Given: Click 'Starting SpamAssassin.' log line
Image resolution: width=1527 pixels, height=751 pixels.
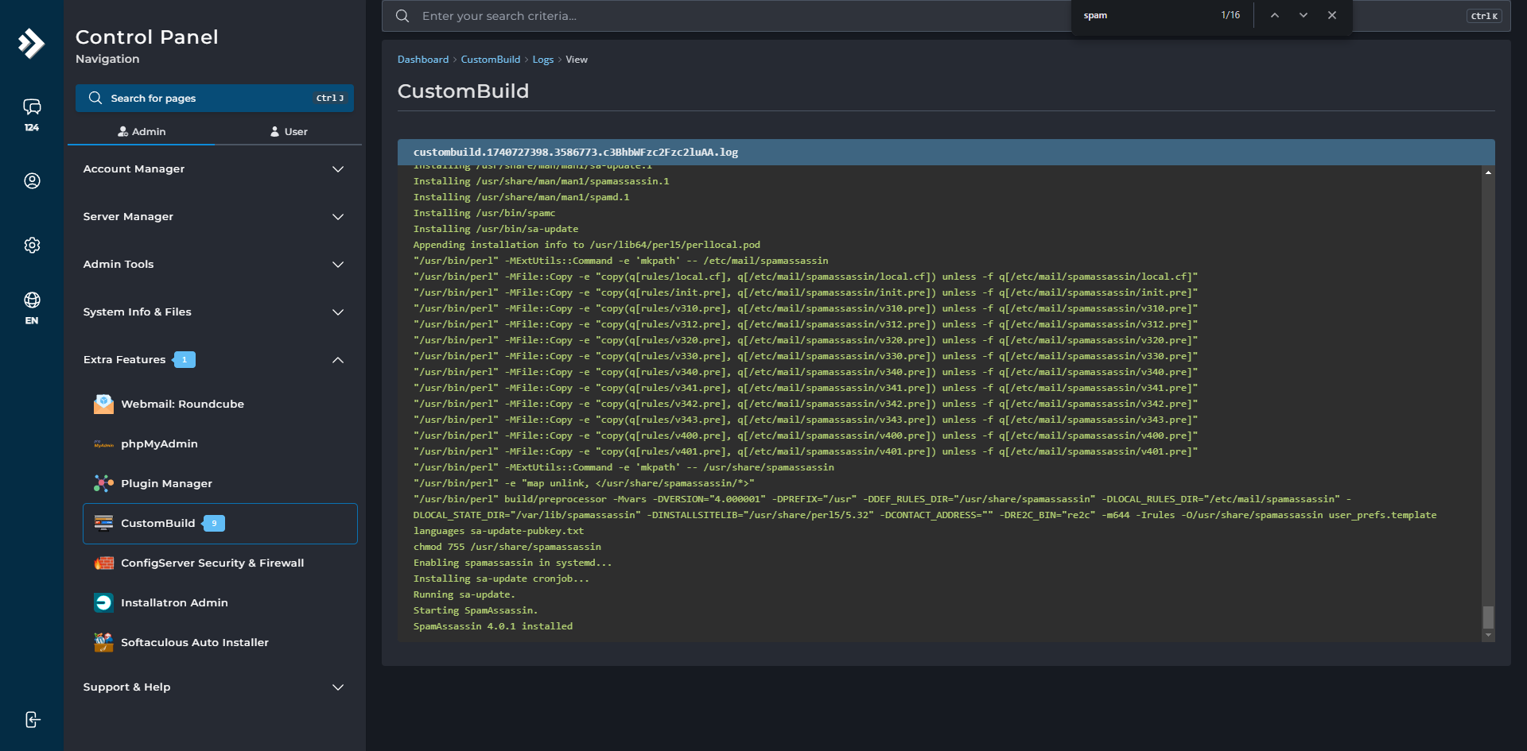Looking at the screenshot, I should tap(476, 610).
